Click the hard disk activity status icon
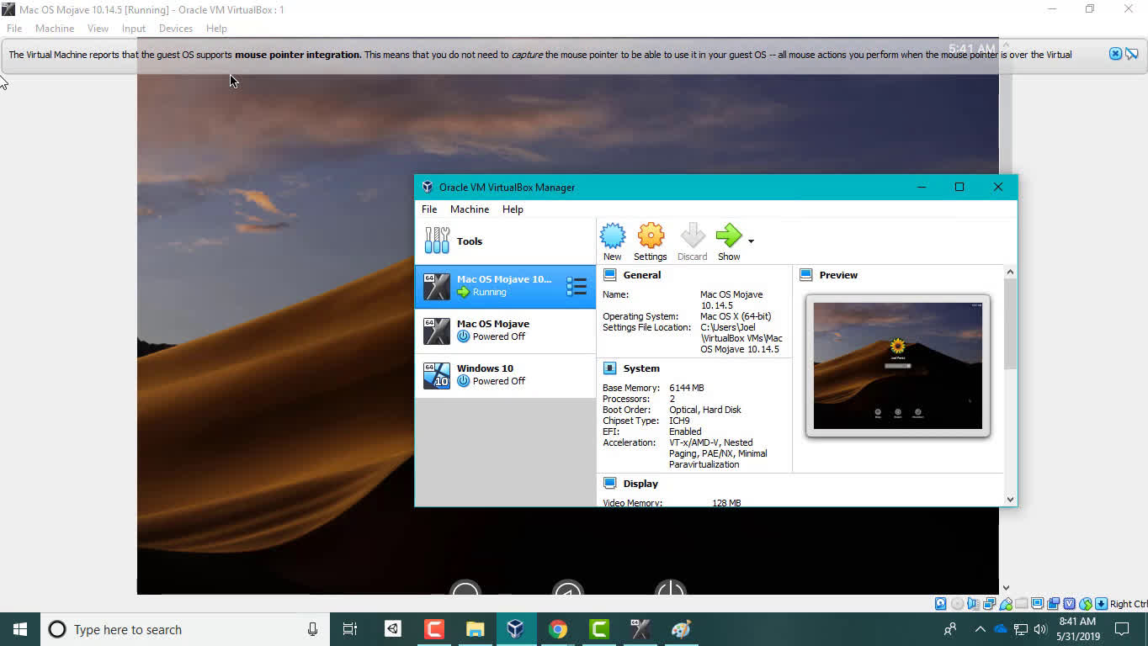The height and width of the screenshot is (646, 1148). pyautogui.click(x=940, y=604)
